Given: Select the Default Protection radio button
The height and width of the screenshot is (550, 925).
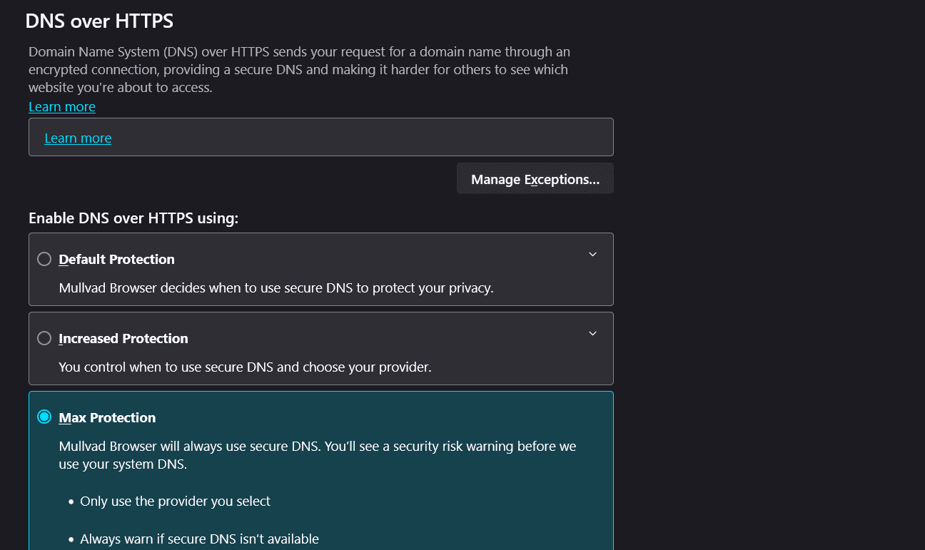Looking at the screenshot, I should 44,259.
